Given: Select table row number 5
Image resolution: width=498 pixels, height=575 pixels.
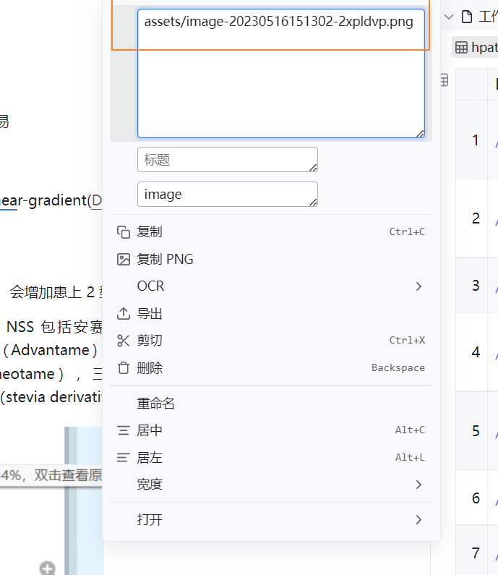Looking at the screenshot, I should (x=476, y=430).
